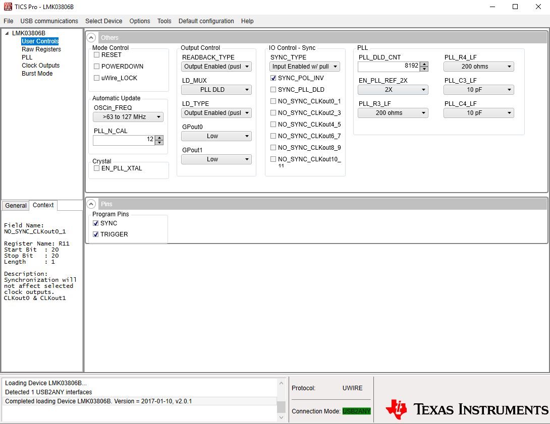550x424 pixels.
Task: Select the 'Completed loading Device' log line
Action: [140, 401]
